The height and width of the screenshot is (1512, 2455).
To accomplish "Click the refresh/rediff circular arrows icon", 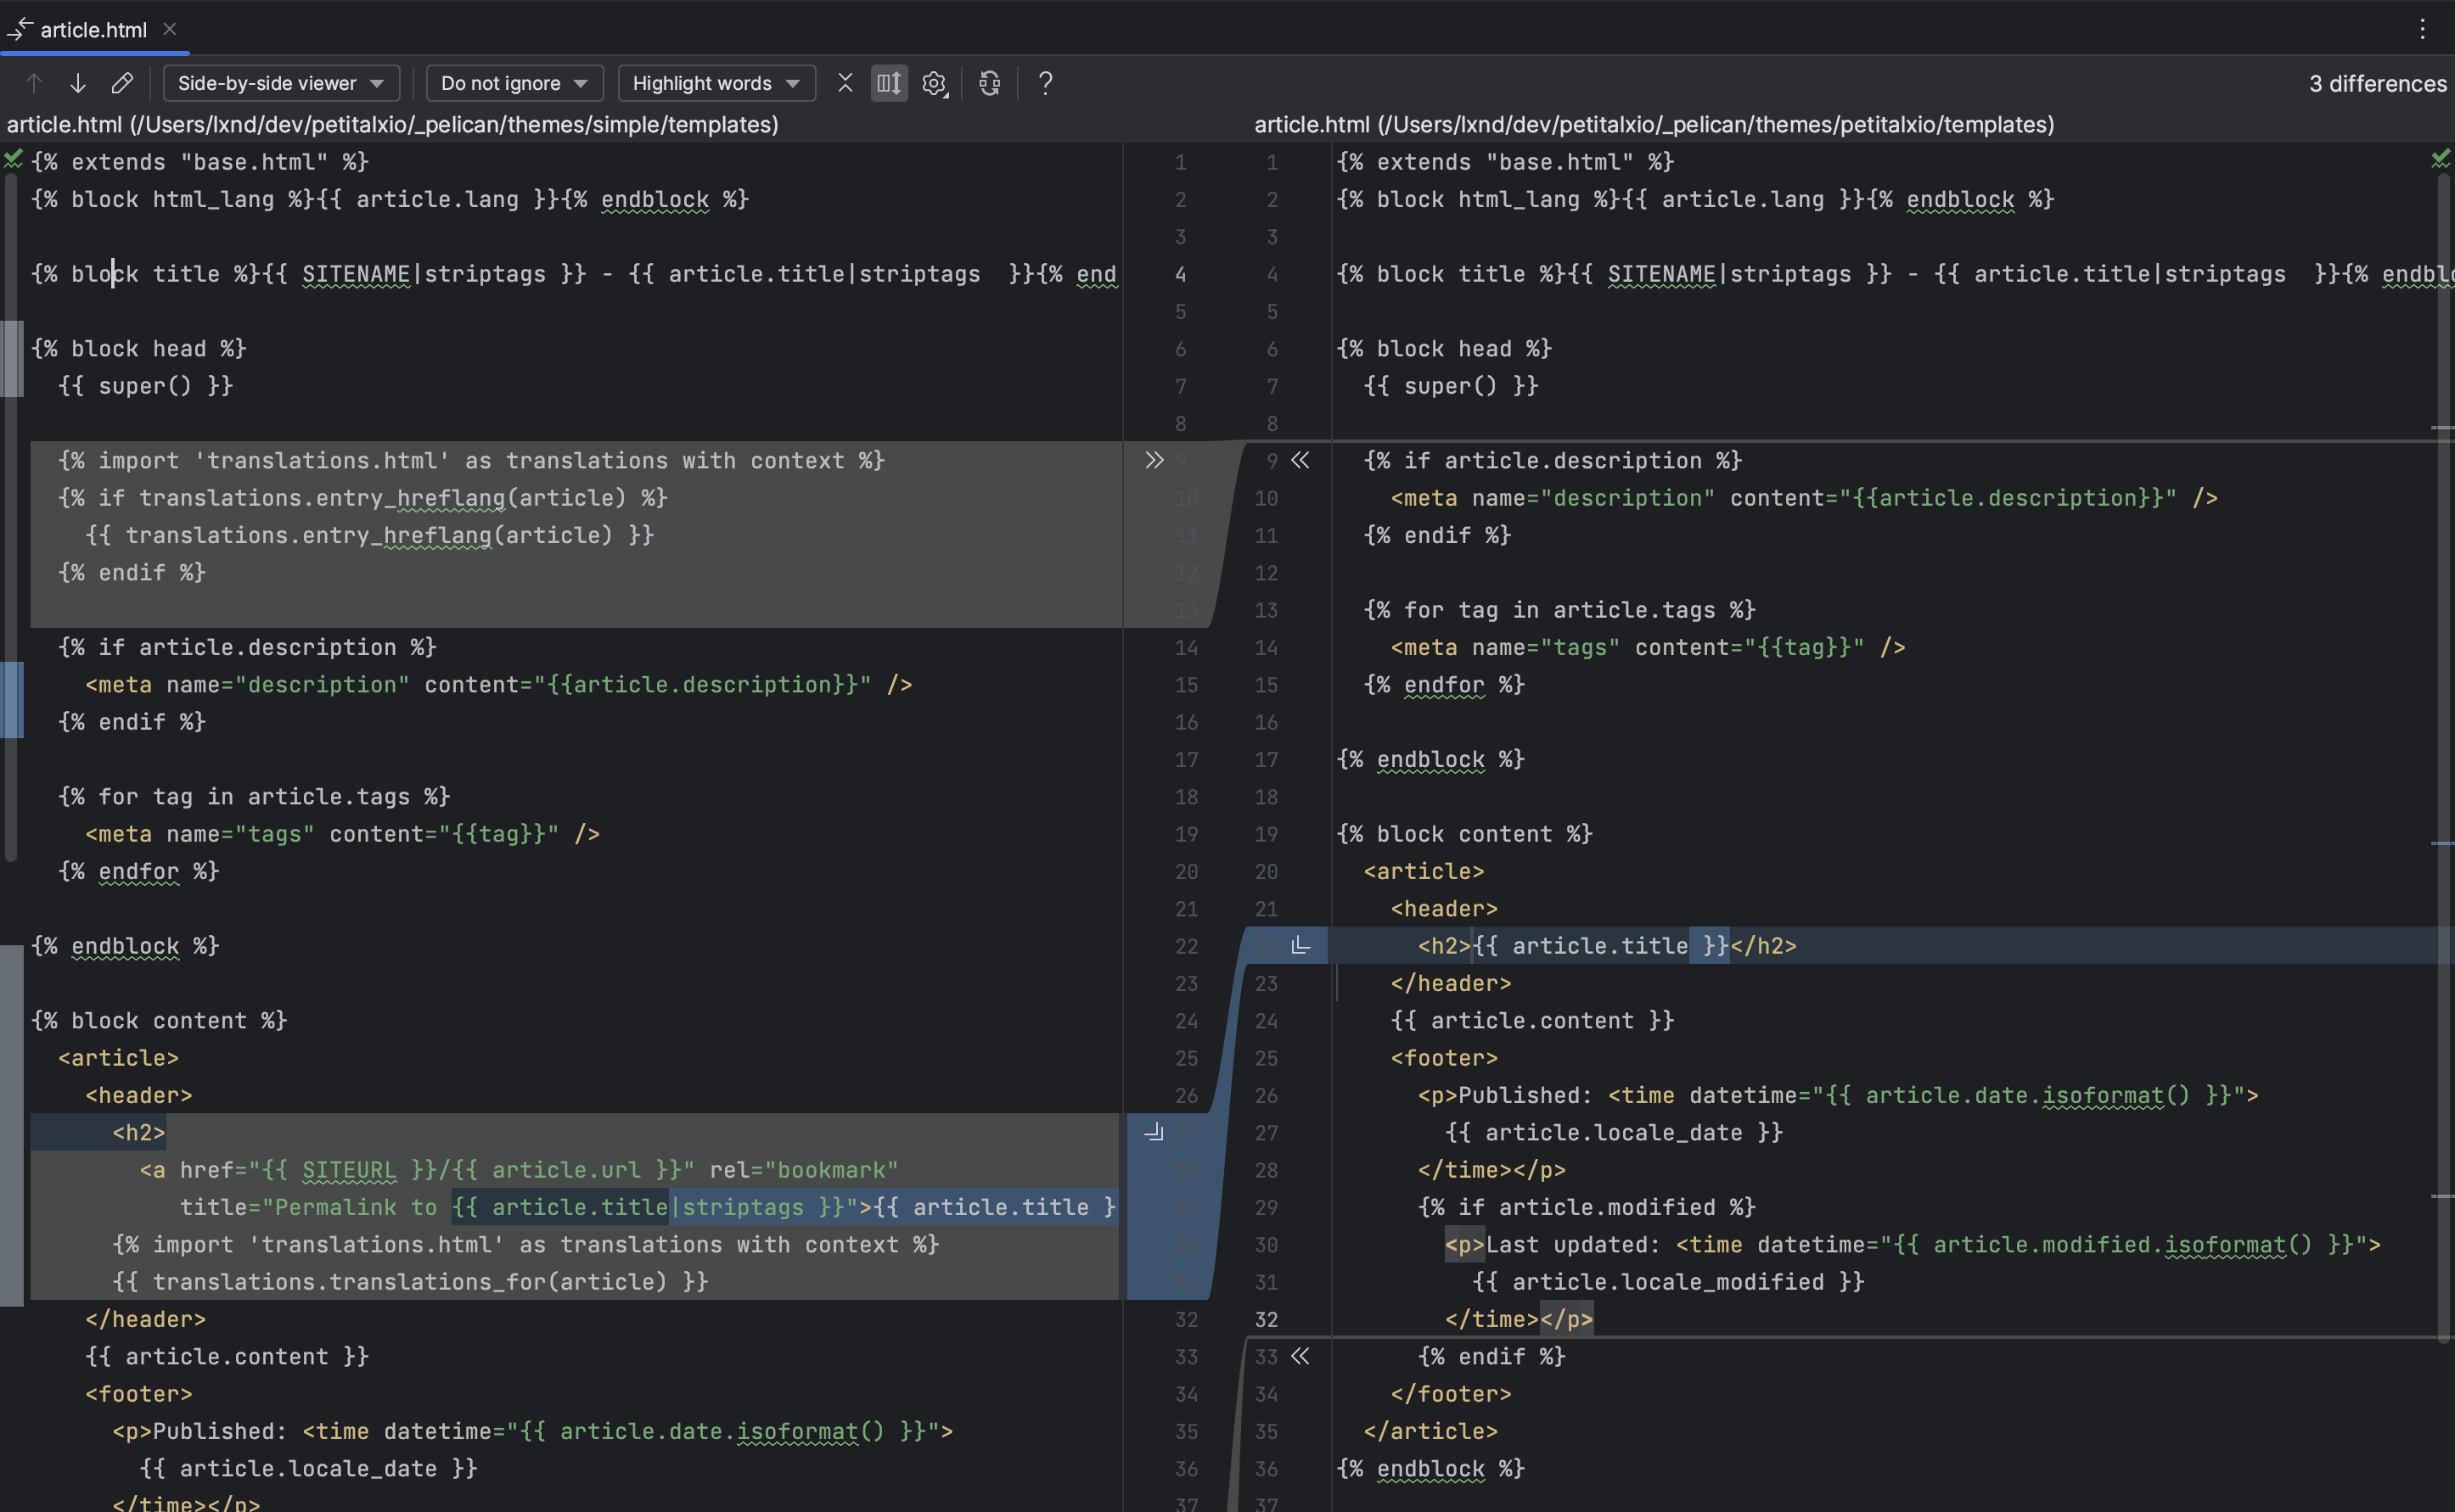I will [x=990, y=83].
